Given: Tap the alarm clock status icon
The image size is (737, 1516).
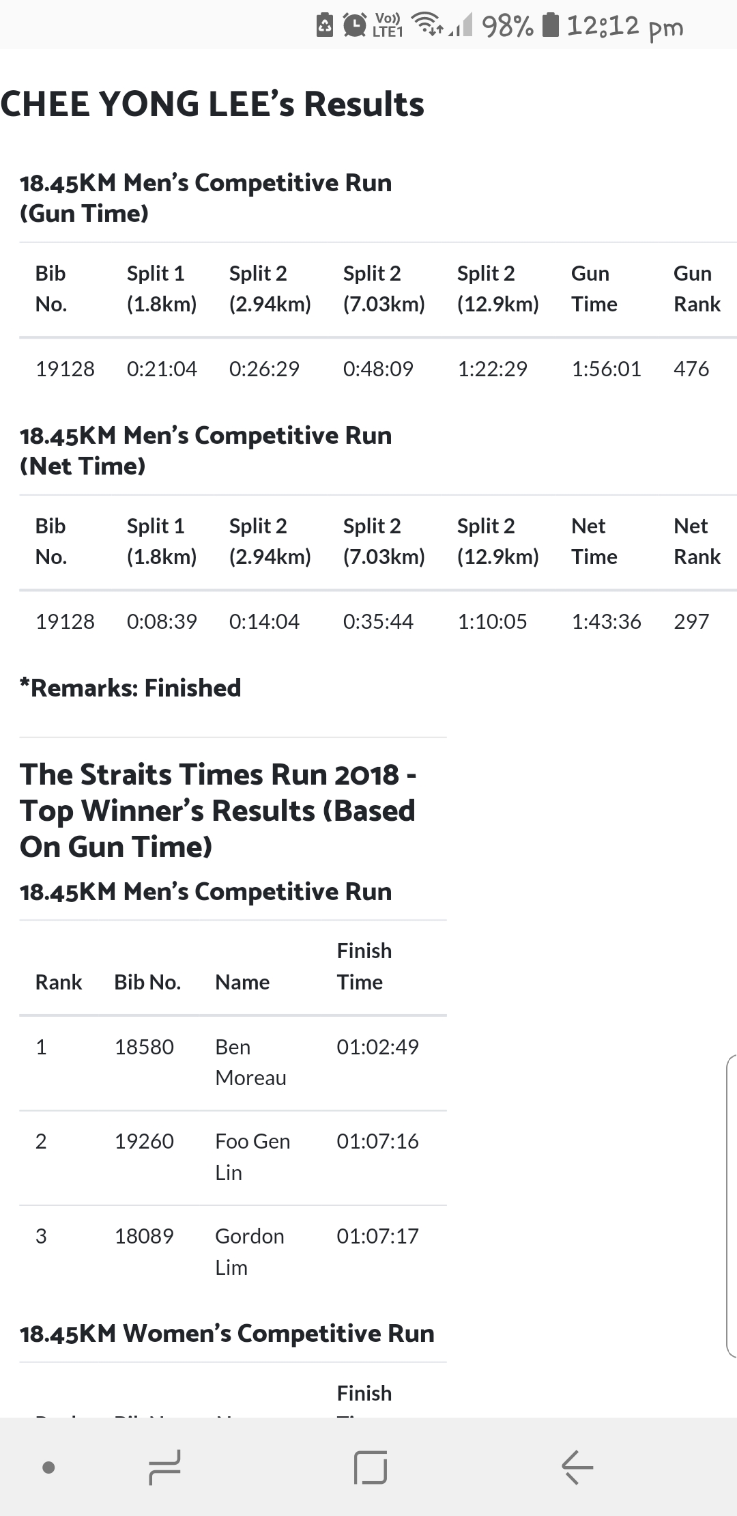Looking at the screenshot, I should (354, 26).
